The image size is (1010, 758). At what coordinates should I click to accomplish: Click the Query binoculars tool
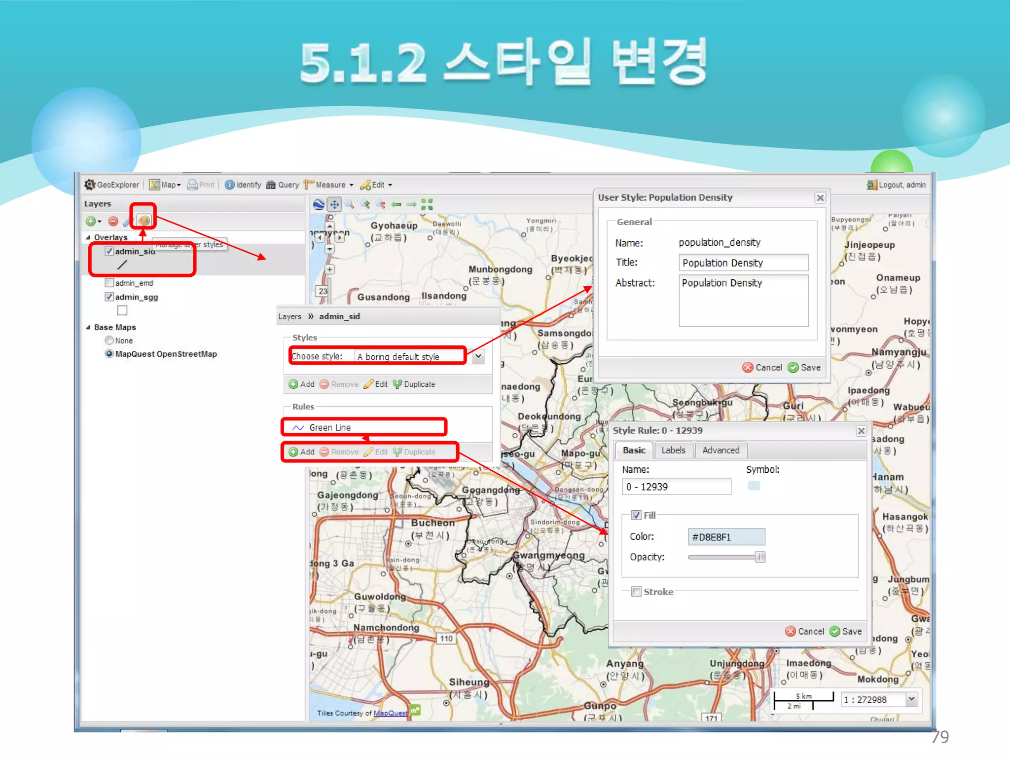(283, 185)
